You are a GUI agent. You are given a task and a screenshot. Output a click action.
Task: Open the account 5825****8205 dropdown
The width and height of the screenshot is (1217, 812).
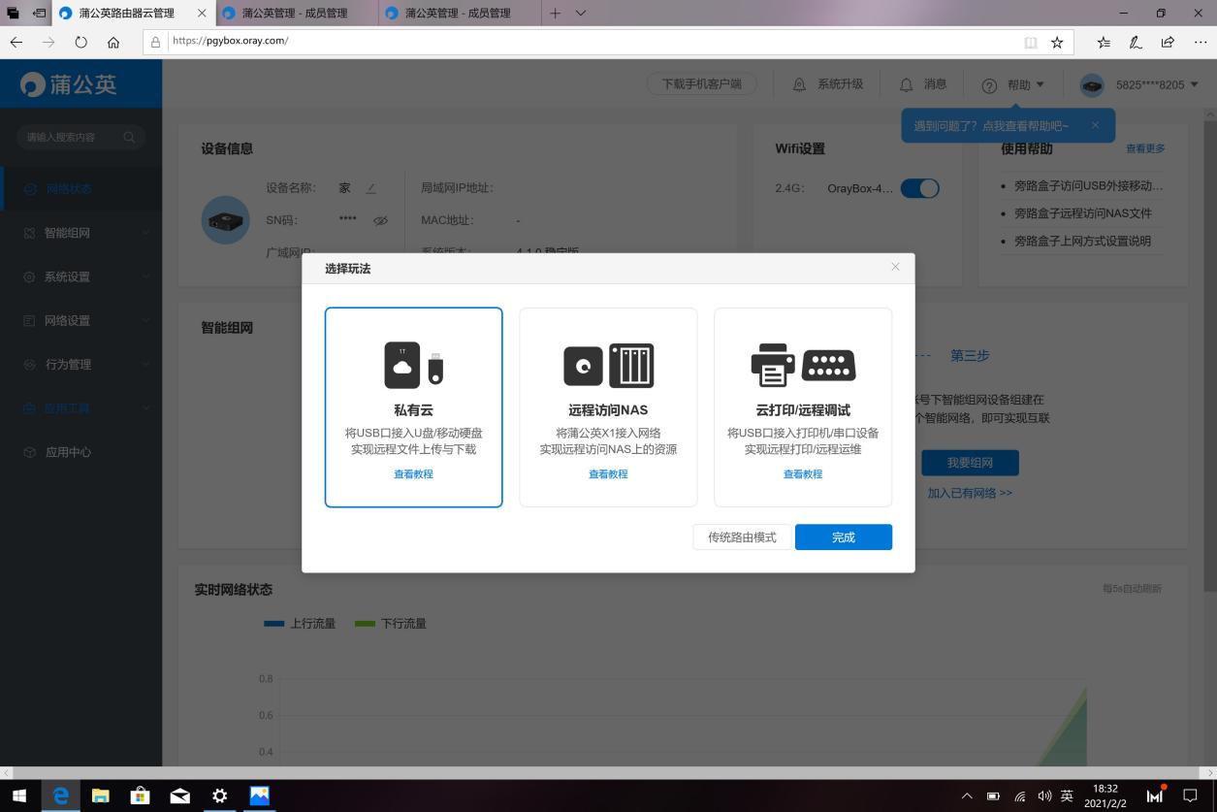[x=1140, y=84]
